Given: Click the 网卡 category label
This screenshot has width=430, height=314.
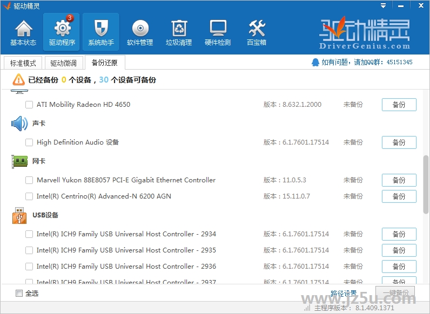Looking at the screenshot, I should pyautogui.click(x=39, y=161).
